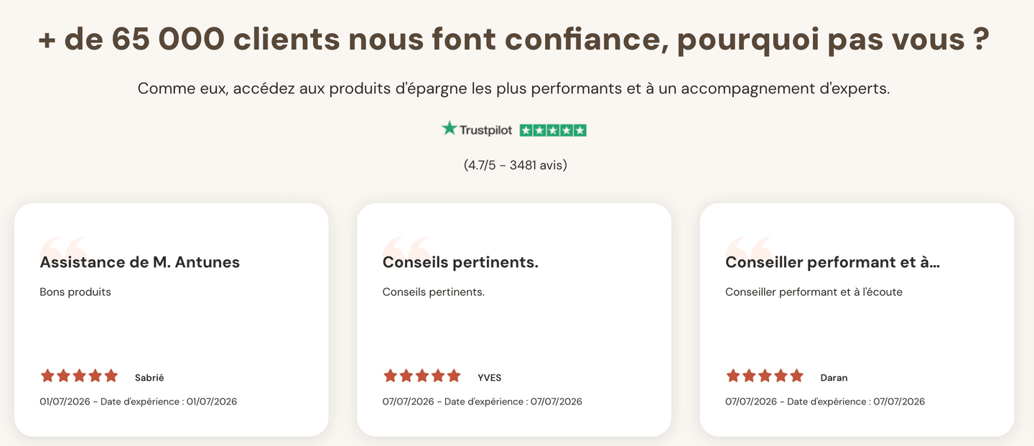Click the green Trustpilot five-star rating
This screenshot has width=1034, height=446.
pyautogui.click(x=553, y=130)
